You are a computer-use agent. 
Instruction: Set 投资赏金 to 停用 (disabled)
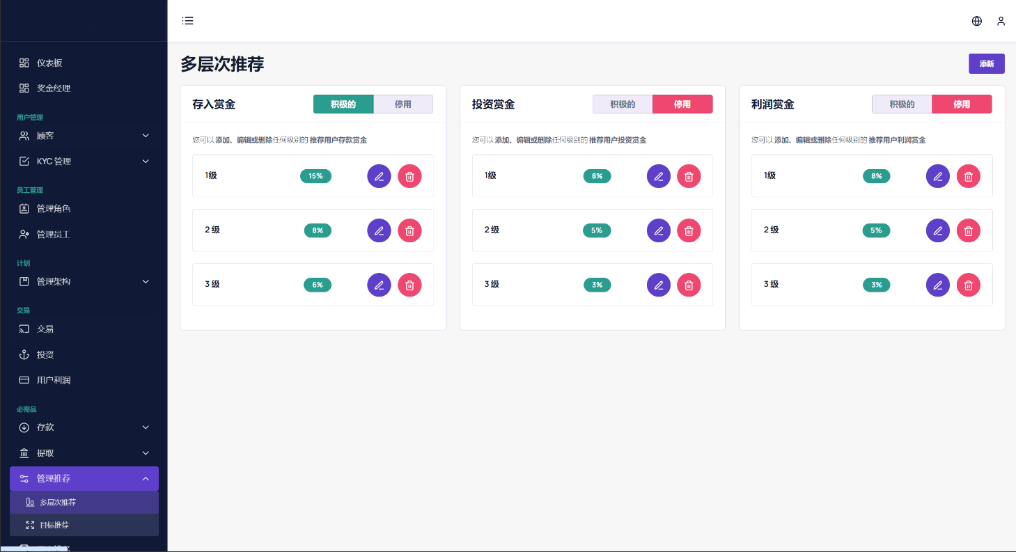(x=682, y=104)
